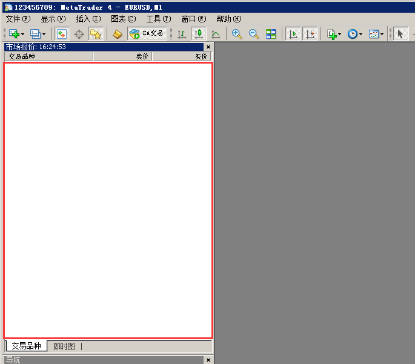Expand the Periods clock dropdown
Screen dimensions: 415x364
pos(360,35)
